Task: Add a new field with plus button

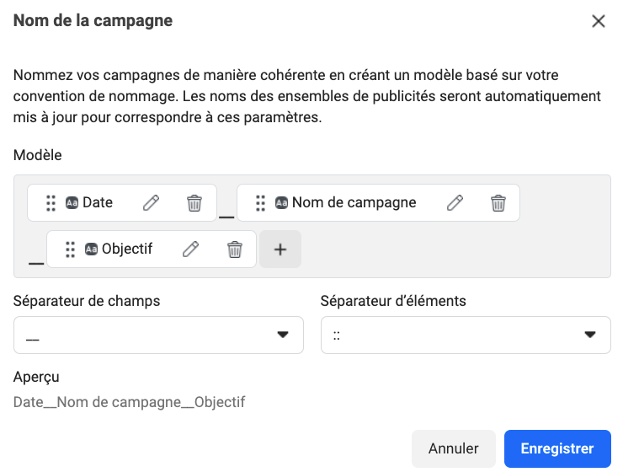Action: (280, 249)
